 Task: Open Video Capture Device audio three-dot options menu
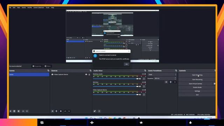click(x=144, y=94)
